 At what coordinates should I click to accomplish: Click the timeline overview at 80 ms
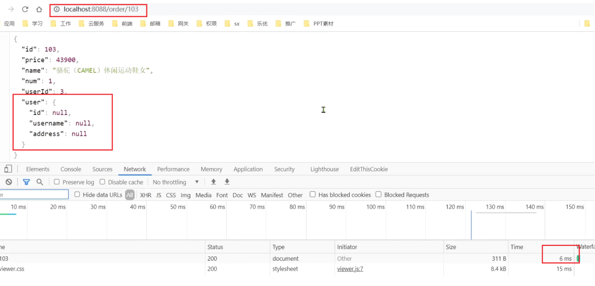click(297, 207)
